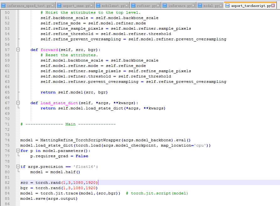Image resolution: width=280 pixels, height=206 pixels.
Task: Close the inference.py tab
Action: coord(193,6)
